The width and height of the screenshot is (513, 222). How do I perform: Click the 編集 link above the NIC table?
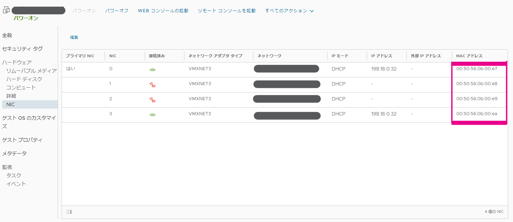click(x=74, y=37)
